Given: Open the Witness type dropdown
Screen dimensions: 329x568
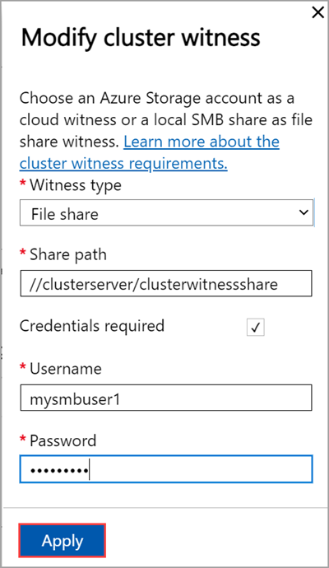Looking at the screenshot, I should click(166, 212).
